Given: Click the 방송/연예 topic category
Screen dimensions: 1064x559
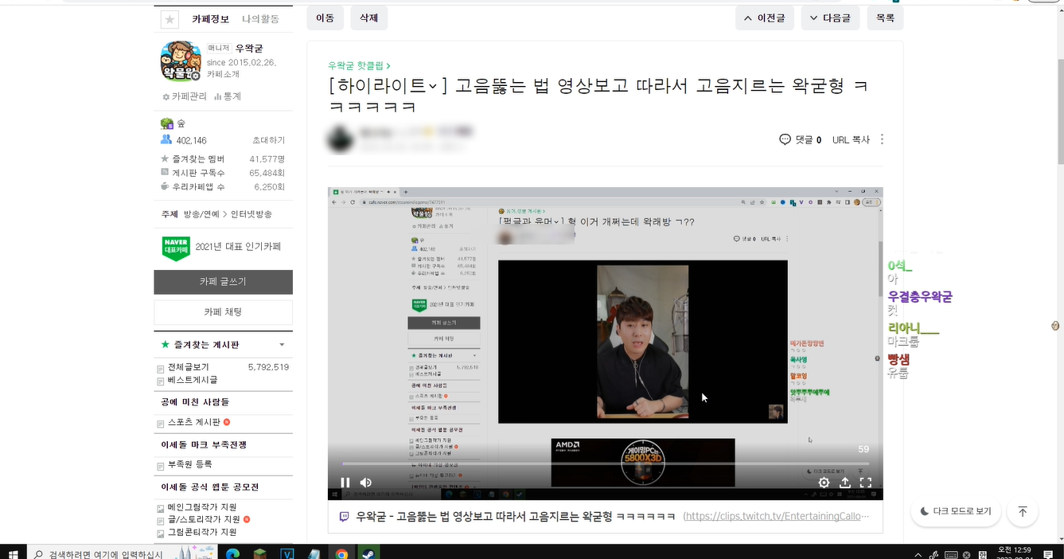Looking at the screenshot, I should coord(201,214).
